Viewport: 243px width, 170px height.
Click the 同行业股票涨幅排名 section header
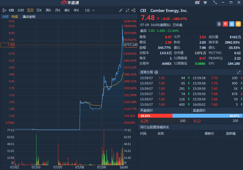[155, 127]
